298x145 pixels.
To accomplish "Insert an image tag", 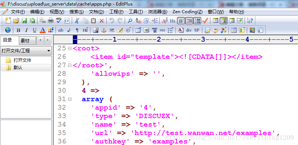I will (96, 30).
